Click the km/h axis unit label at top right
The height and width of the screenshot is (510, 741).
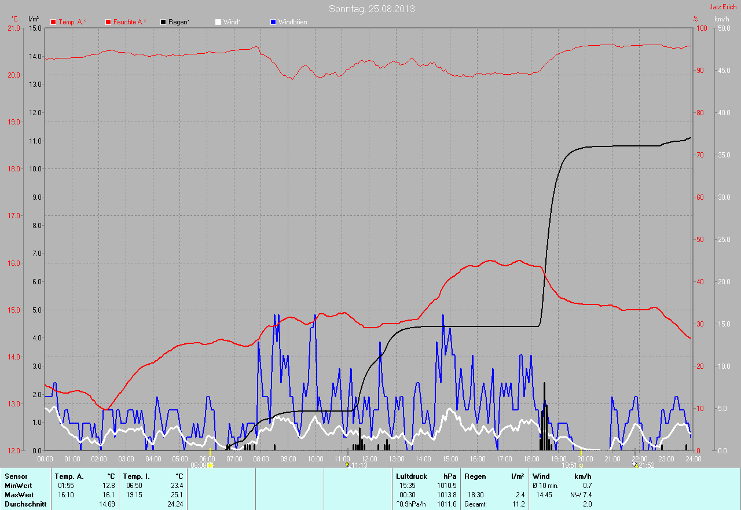point(721,19)
